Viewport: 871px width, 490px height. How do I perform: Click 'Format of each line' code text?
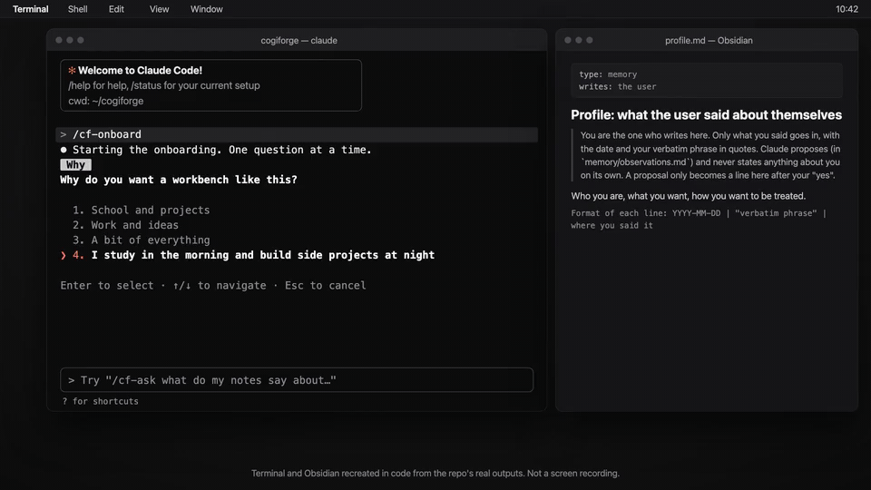699,220
